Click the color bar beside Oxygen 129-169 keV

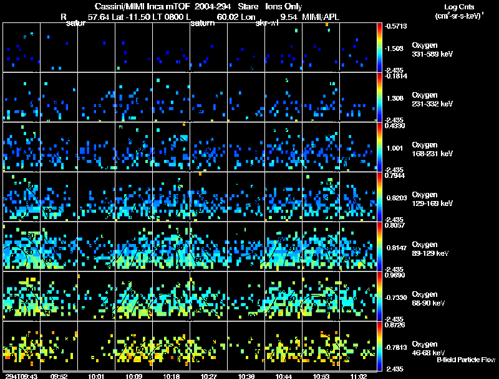(x=379, y=197)
